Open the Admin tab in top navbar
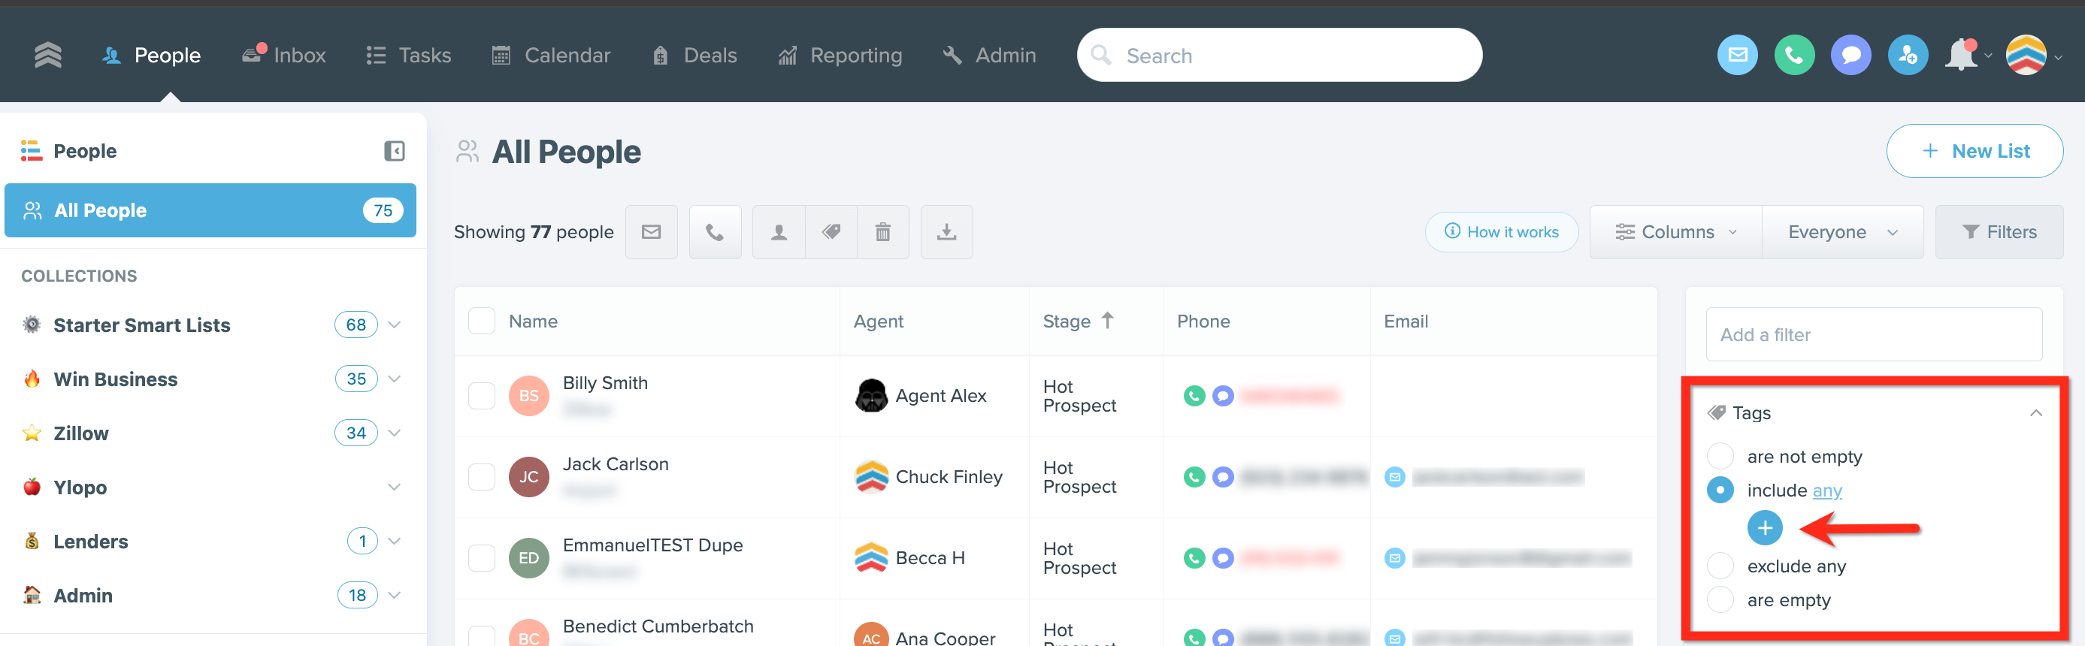 [989, 55]
